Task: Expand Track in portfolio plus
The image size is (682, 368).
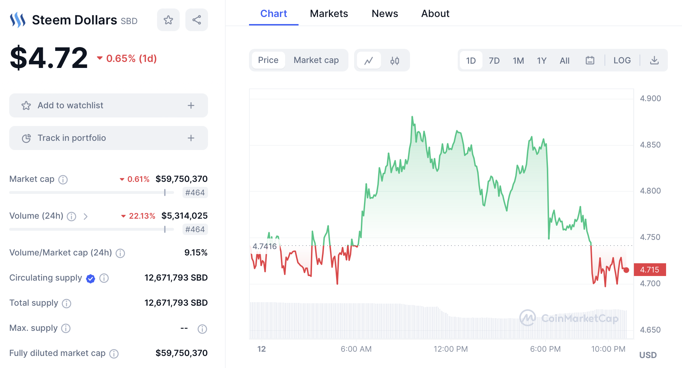Action: (191, 138)
